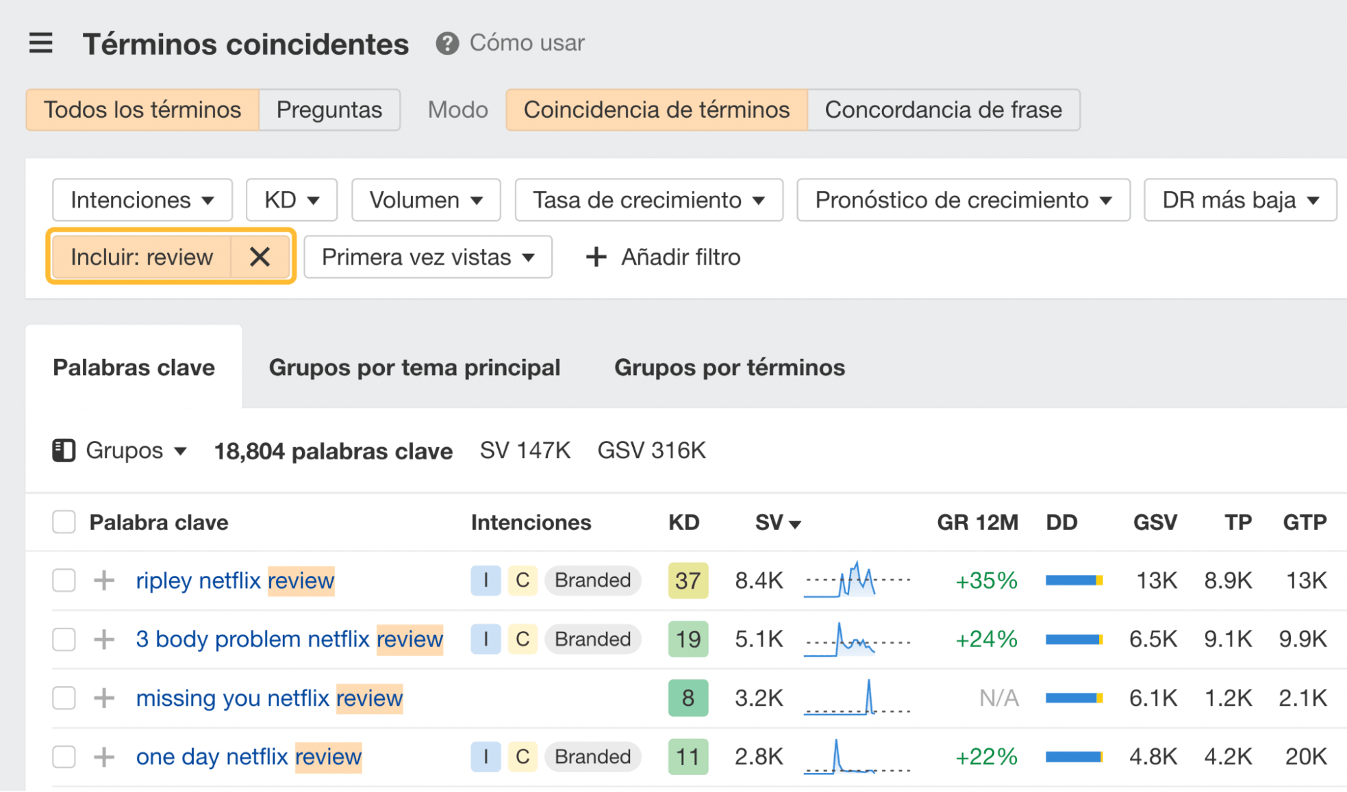Open details for '3 body problem netflix review' via plus icon
Viewport: 1347px width, 792px height.
103,639
